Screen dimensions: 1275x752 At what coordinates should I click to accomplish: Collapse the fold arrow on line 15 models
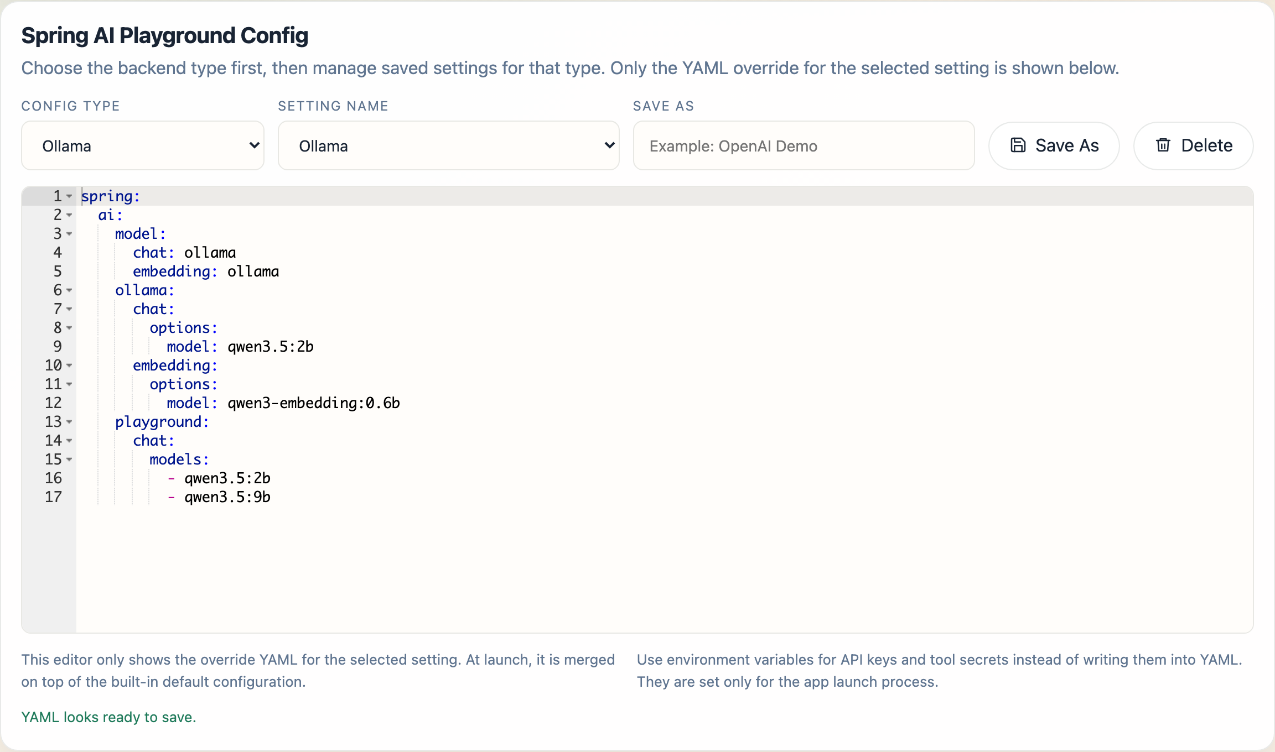click(69, 459)
